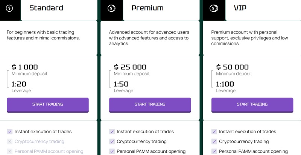Viewport: 301px width, 155px height.
Task: Toggle Standard's Instant execution of trades checkbox
Action: coord(9,132)
